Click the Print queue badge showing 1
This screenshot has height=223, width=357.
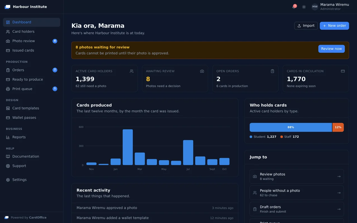(55, 89)
